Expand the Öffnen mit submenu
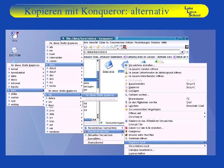 click(166, 113)
